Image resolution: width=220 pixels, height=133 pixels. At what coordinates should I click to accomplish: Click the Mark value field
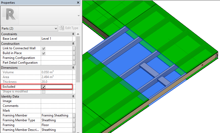57,111
